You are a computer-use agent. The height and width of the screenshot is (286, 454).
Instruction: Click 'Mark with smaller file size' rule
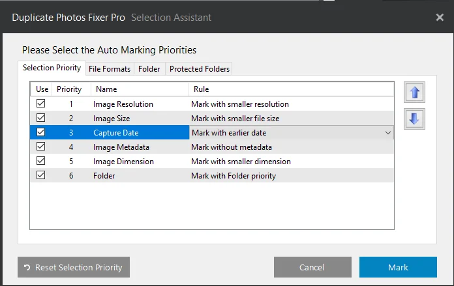(235, 119)
